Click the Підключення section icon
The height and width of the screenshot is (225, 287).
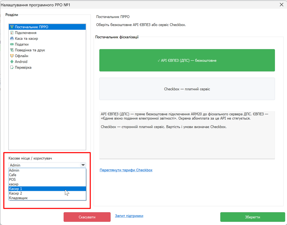point(12,33)
